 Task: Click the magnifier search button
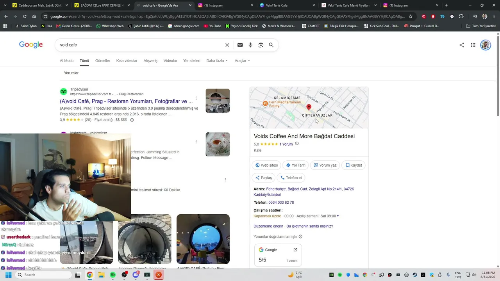(x=271, y=45)
